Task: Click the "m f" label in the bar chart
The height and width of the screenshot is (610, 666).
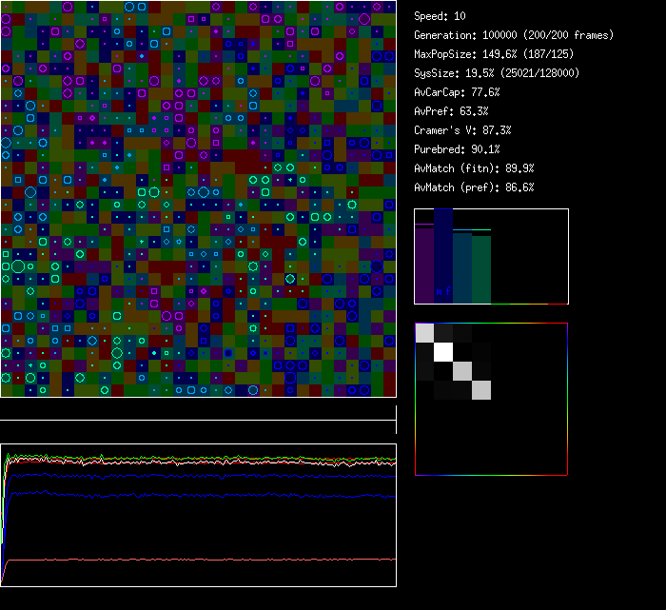Action: [443, 291]
